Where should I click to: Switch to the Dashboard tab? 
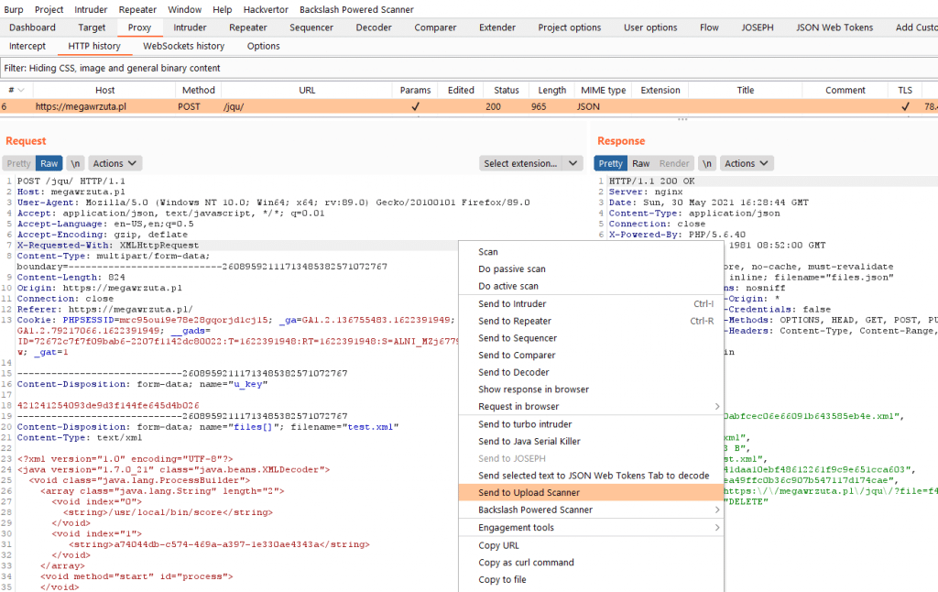click(x=32, y=27)
